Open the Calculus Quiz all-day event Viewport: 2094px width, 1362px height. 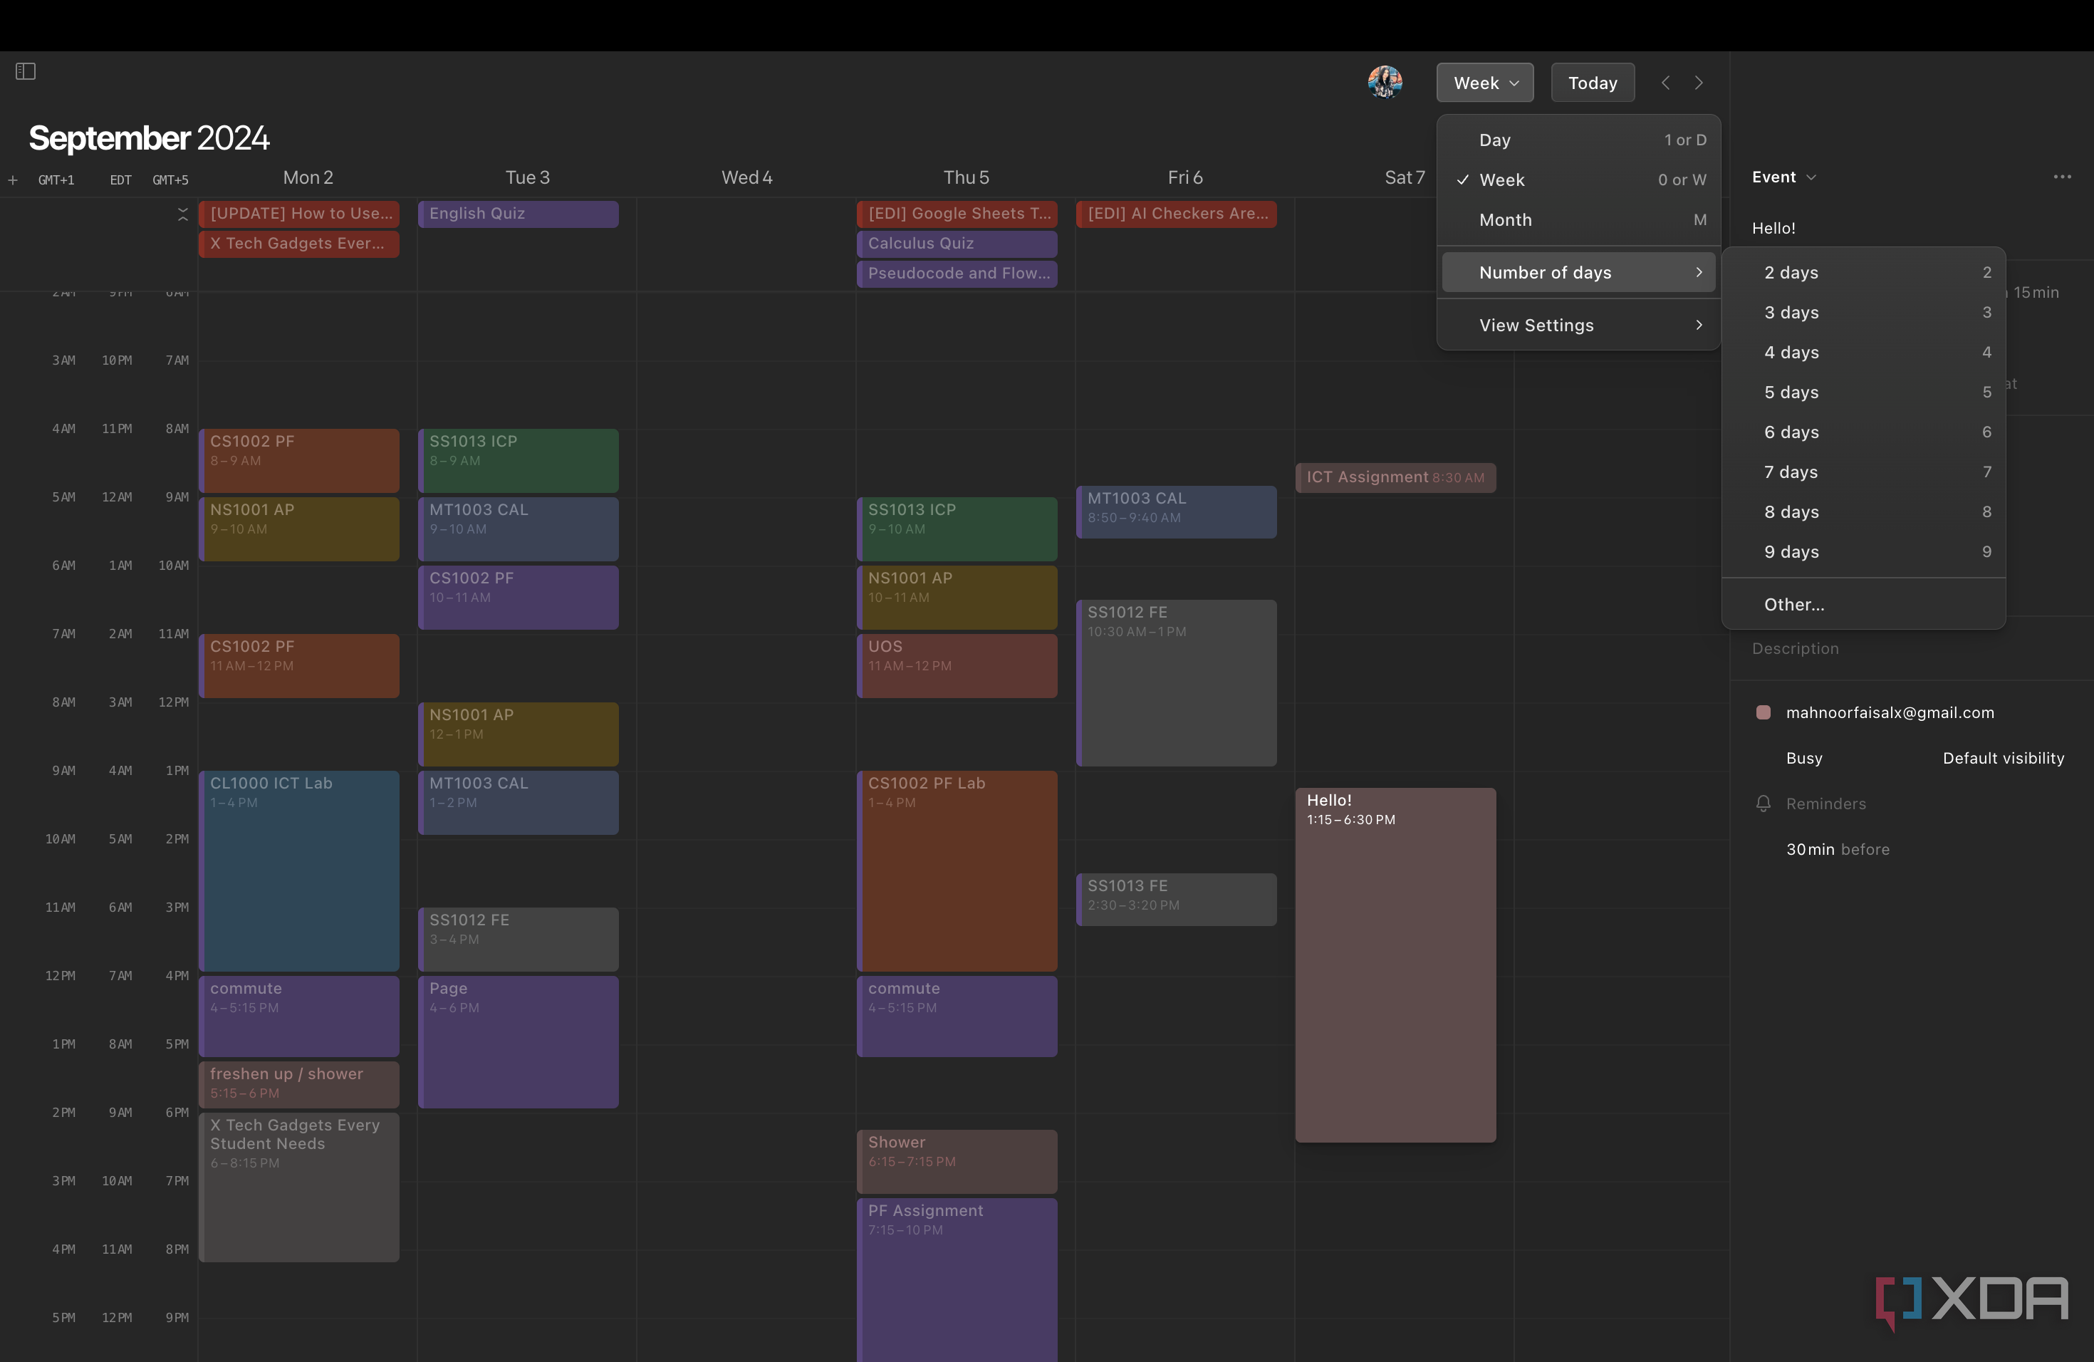tap(957, 244)
